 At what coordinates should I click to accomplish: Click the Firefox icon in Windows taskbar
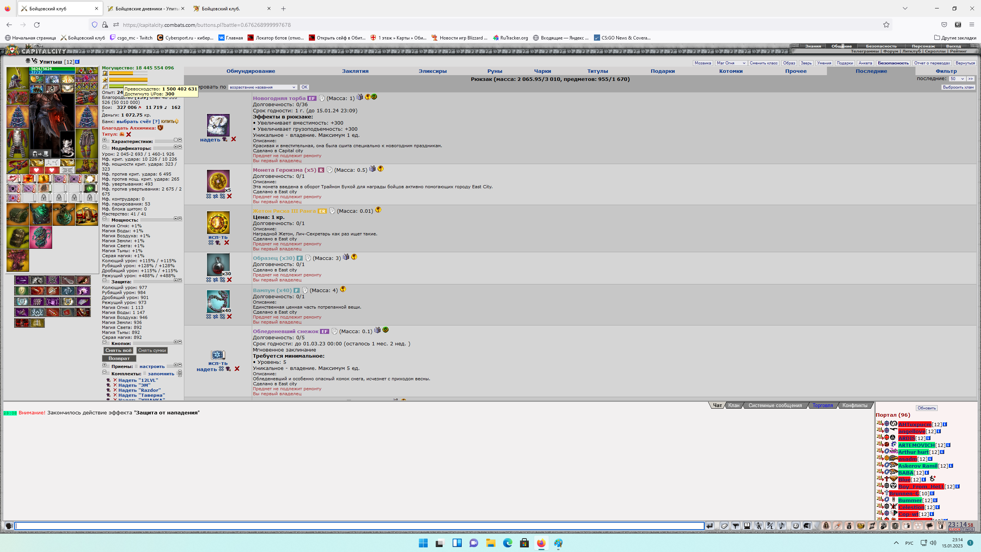point(541,543)
